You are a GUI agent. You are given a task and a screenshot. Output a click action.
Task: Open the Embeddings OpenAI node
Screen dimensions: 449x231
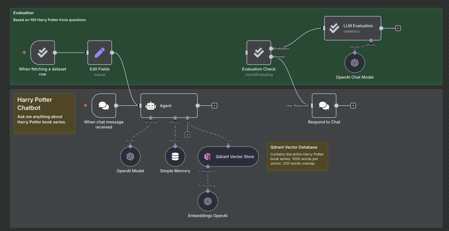[208, 201]
